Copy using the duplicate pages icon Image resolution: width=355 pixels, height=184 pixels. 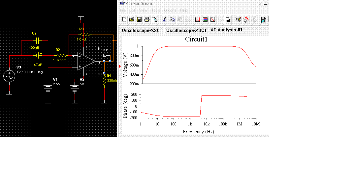coord(172,20)
